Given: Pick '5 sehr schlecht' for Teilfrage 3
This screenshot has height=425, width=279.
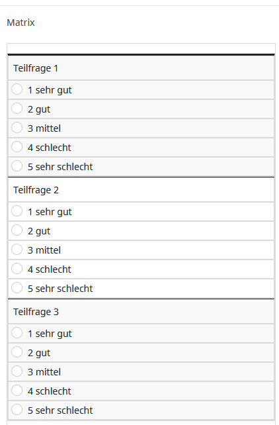Looking at the screenshot, I should click(x=17, y=410).
